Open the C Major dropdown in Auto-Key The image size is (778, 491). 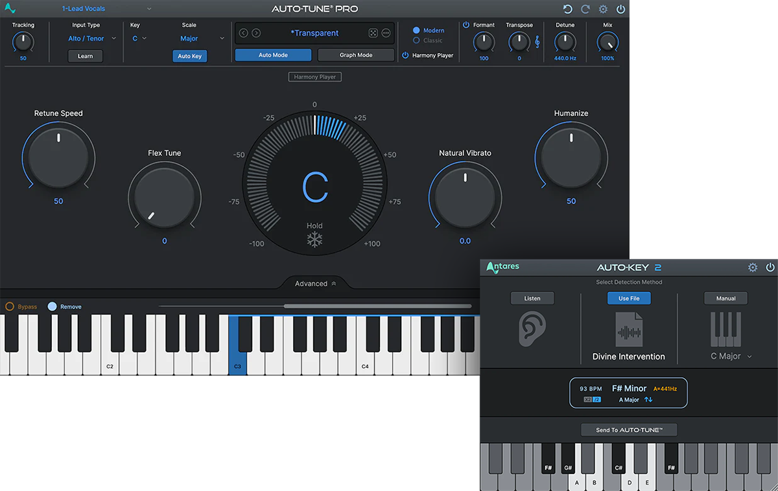tap(731, 356)
